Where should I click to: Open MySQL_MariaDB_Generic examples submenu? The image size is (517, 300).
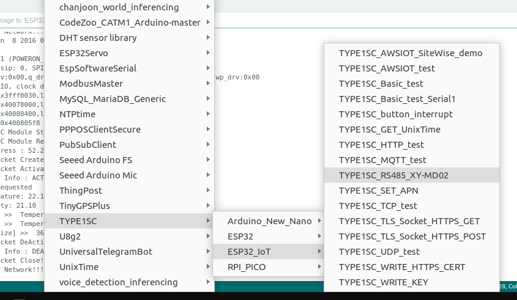click(129, 99)
